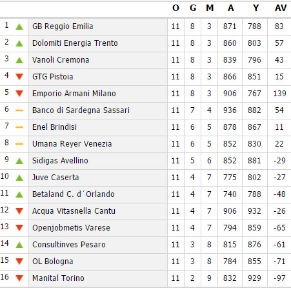Open Vanoli Cremona team link
The width and height of the screenshot is (291, 288).
(61, 60)
